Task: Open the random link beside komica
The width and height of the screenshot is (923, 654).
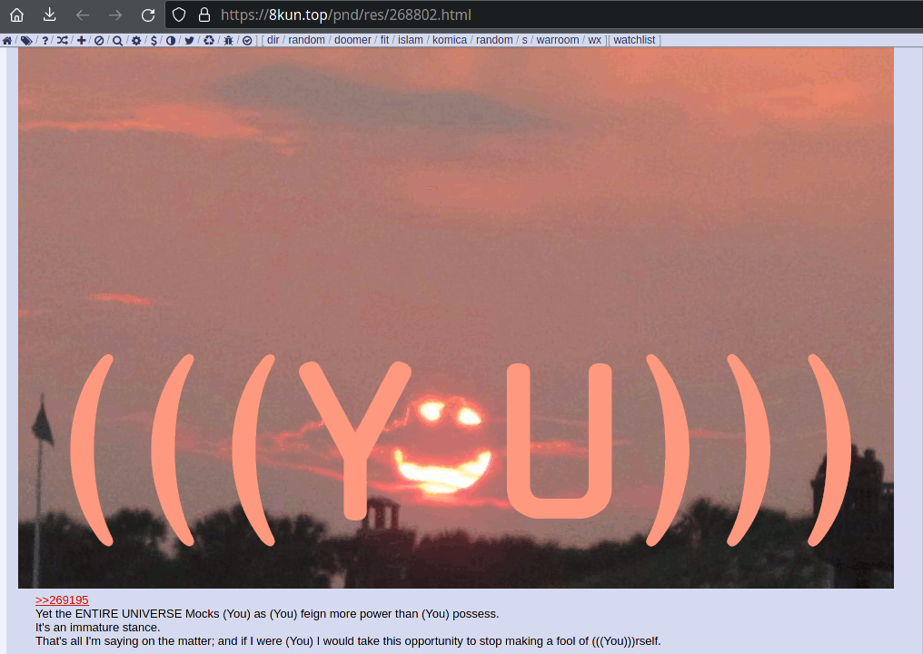Action: click(494, 40)
